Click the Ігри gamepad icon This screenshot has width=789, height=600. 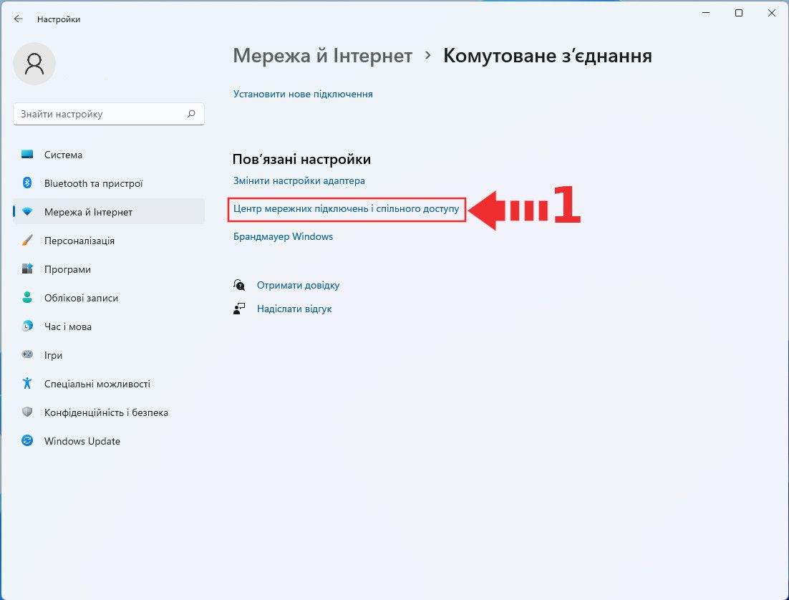tap(27, 354)
